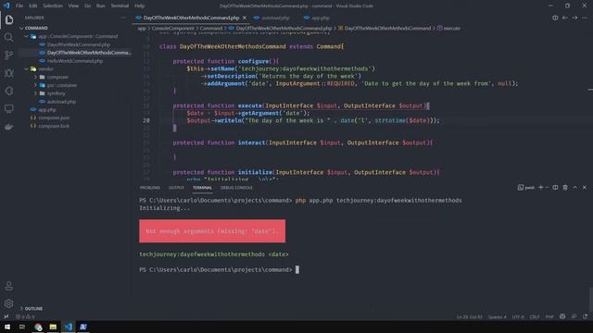
Task: Go back using the editor navigation arrow
Action: pyautogui.click(x=564, y=18)
